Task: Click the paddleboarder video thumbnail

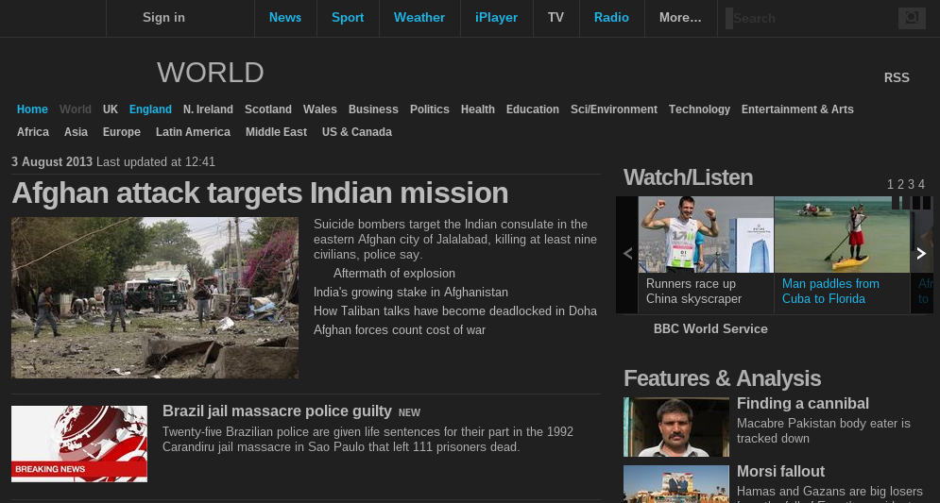Action: click(842, 235)
